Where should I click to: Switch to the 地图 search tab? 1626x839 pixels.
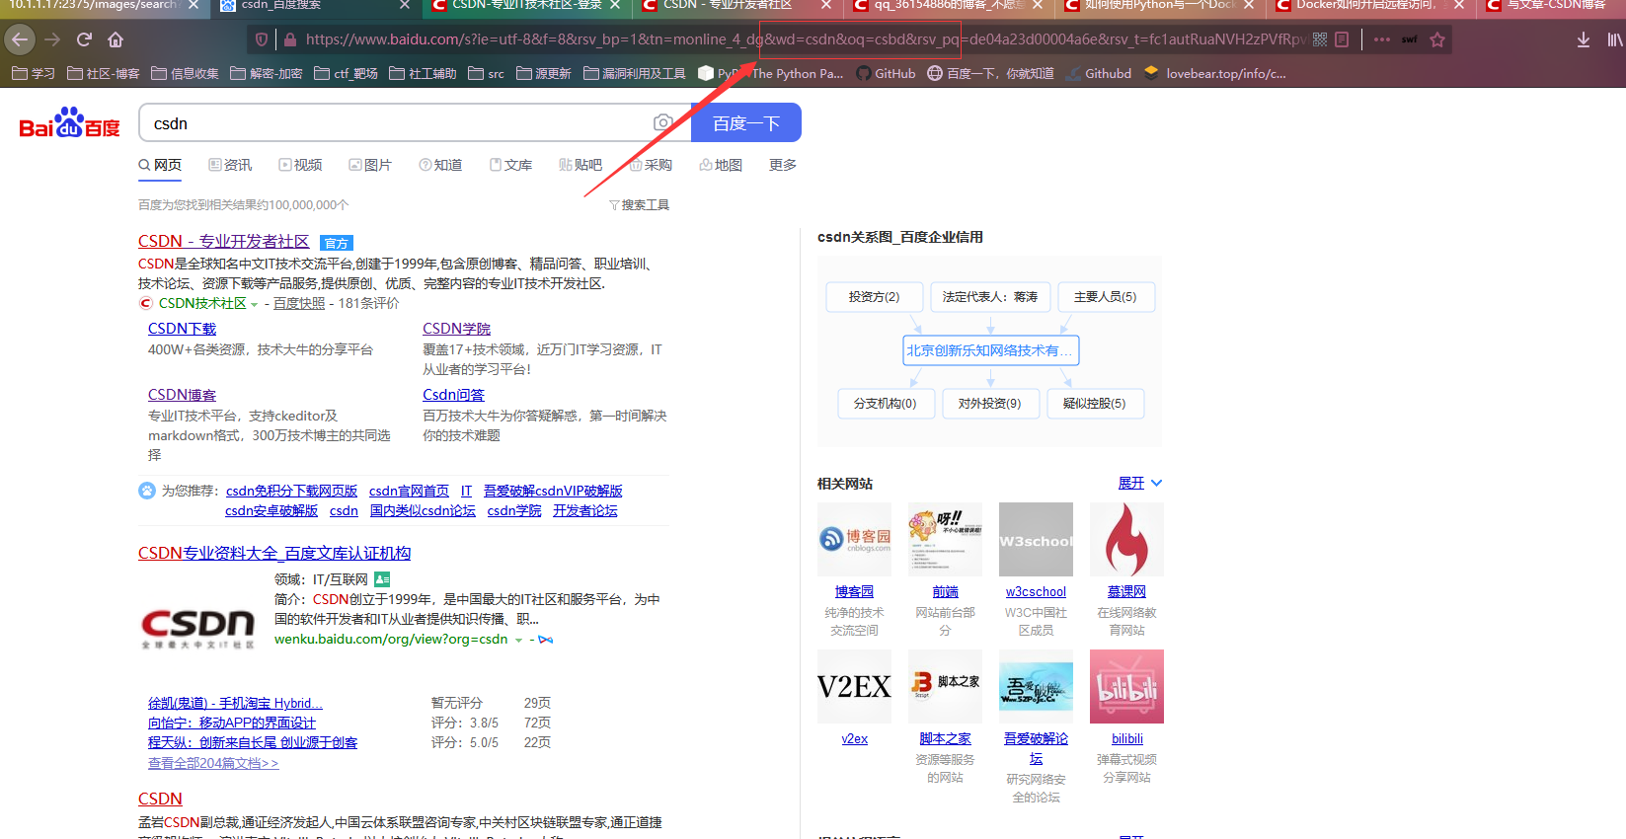[x=721, y=165]
